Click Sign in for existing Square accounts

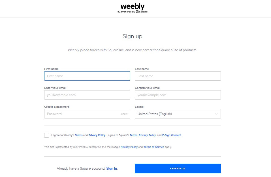111,168
